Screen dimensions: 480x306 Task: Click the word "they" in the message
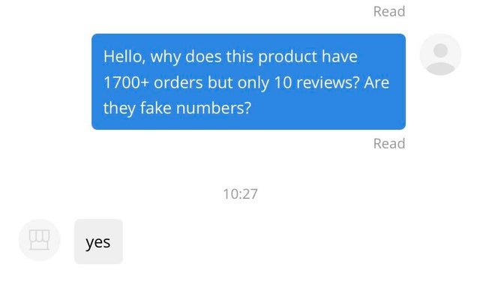[119, 107]
